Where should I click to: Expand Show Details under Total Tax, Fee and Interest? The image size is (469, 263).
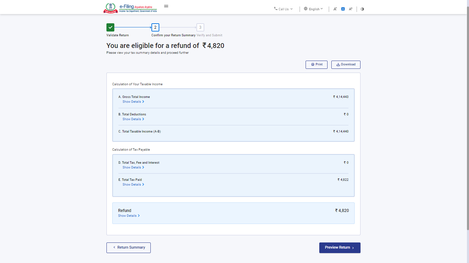click(133, 167)
